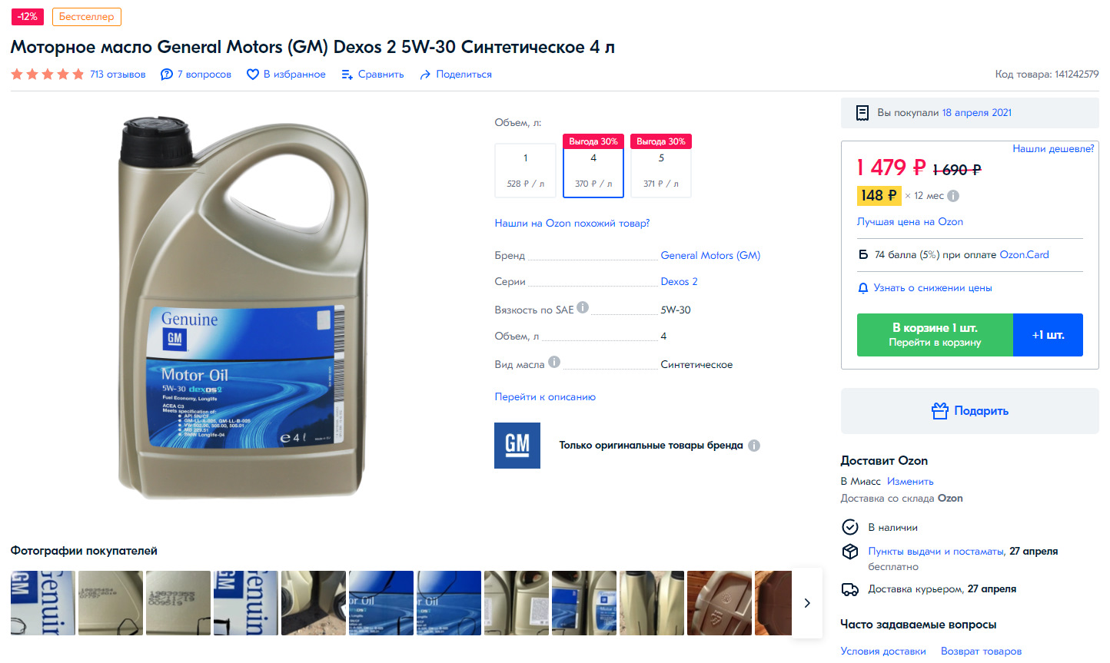Screen dimensions: 1110x663
Task: Click info icon next to Вид масла
Action: click(554, 362)
